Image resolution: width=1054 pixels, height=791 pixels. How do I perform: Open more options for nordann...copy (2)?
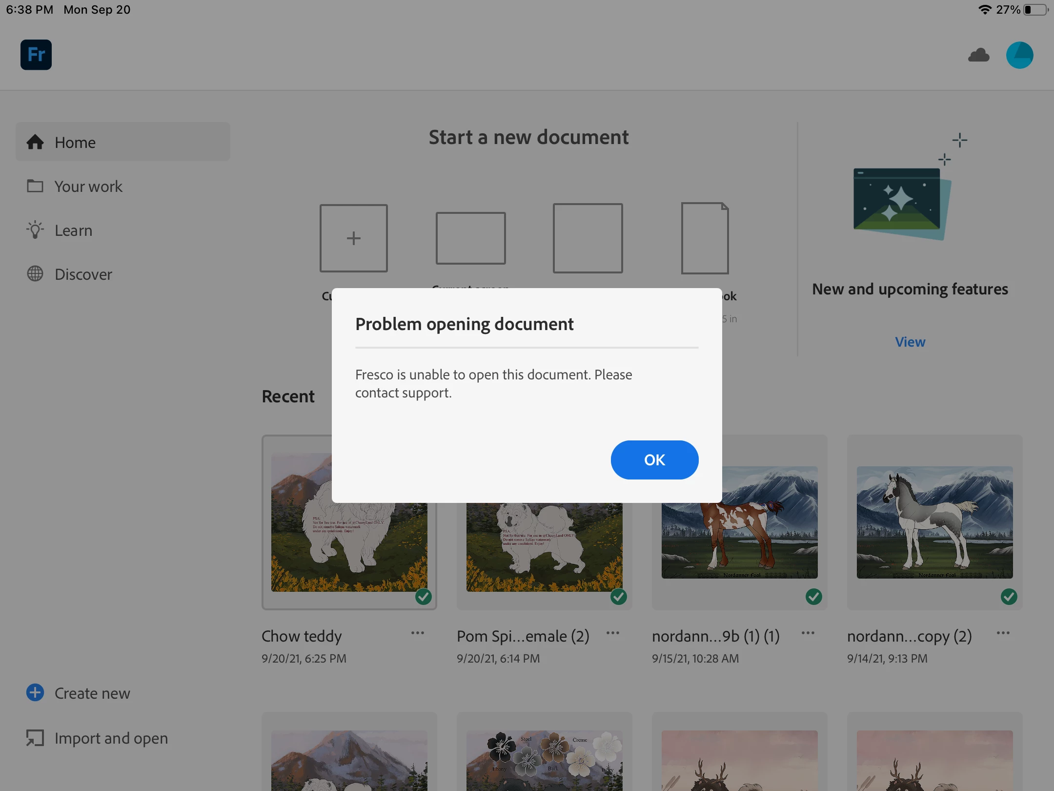[x=1003, y=633]
